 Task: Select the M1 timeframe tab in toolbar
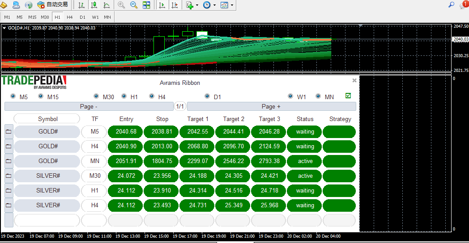(7, 17)
